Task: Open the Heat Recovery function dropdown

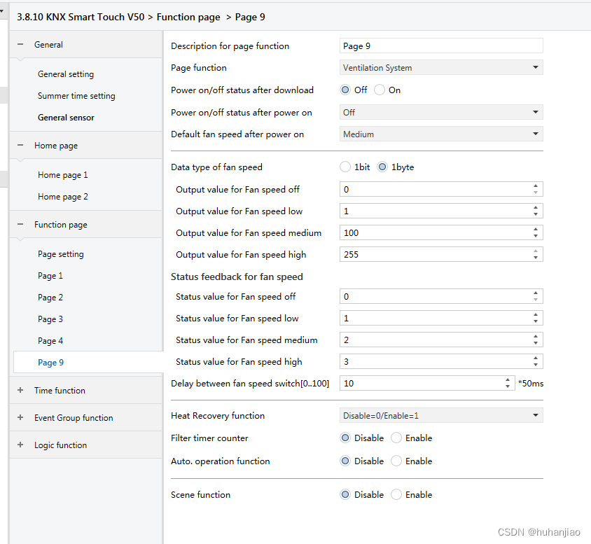Action: coord(440,416)
